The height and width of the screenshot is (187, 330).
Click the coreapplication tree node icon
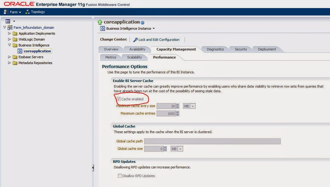pyautogui.click(x=20, y=51)
